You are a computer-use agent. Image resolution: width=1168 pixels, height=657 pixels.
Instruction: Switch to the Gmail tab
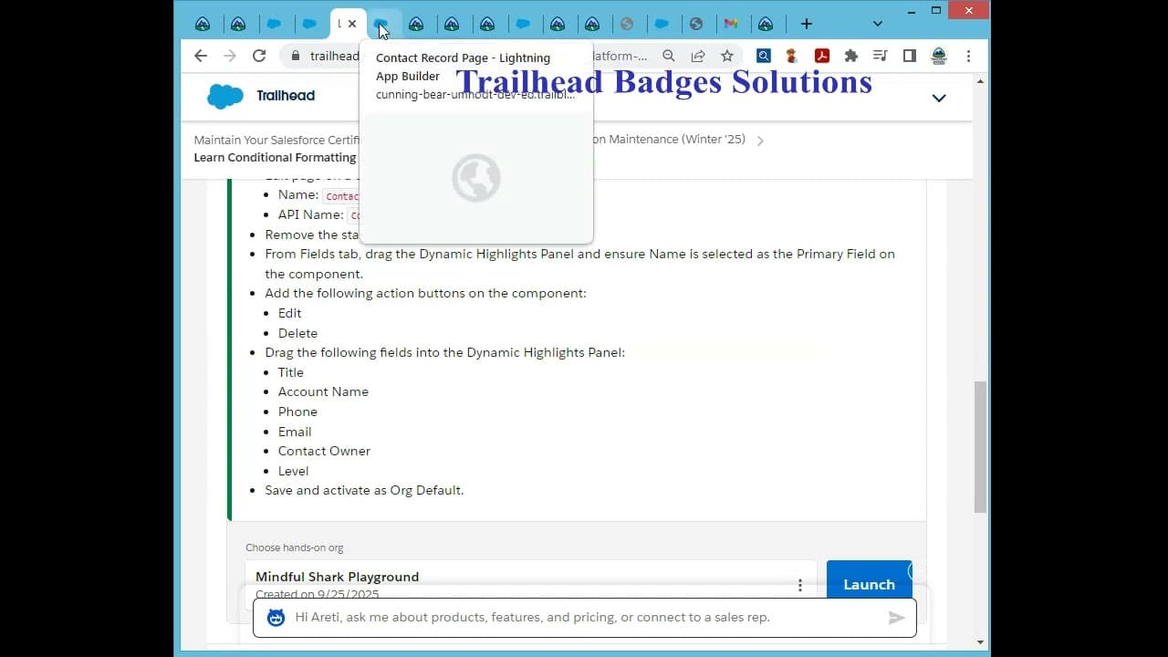click(730, 24)
